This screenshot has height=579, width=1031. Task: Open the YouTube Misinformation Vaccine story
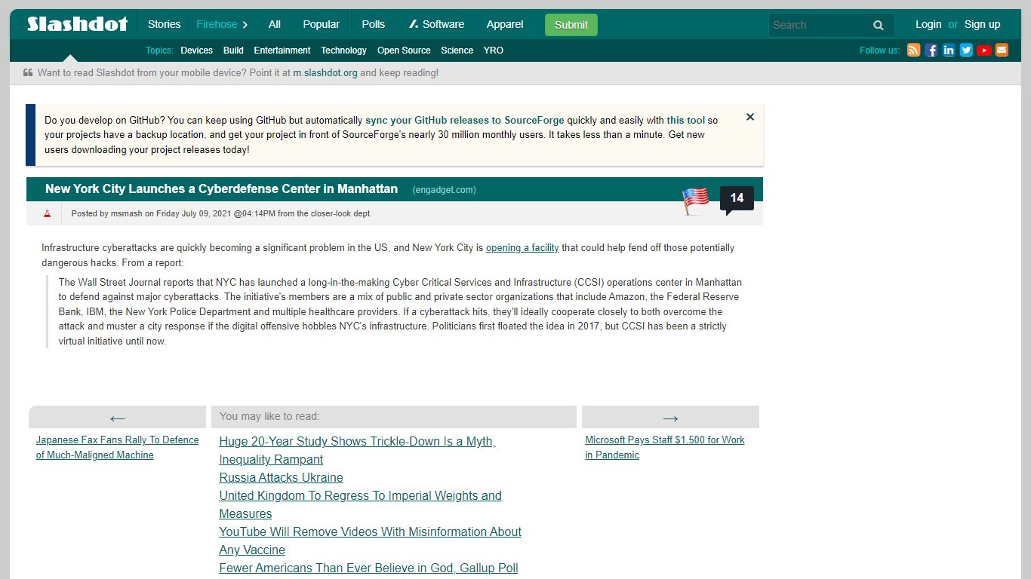point(370,541)
